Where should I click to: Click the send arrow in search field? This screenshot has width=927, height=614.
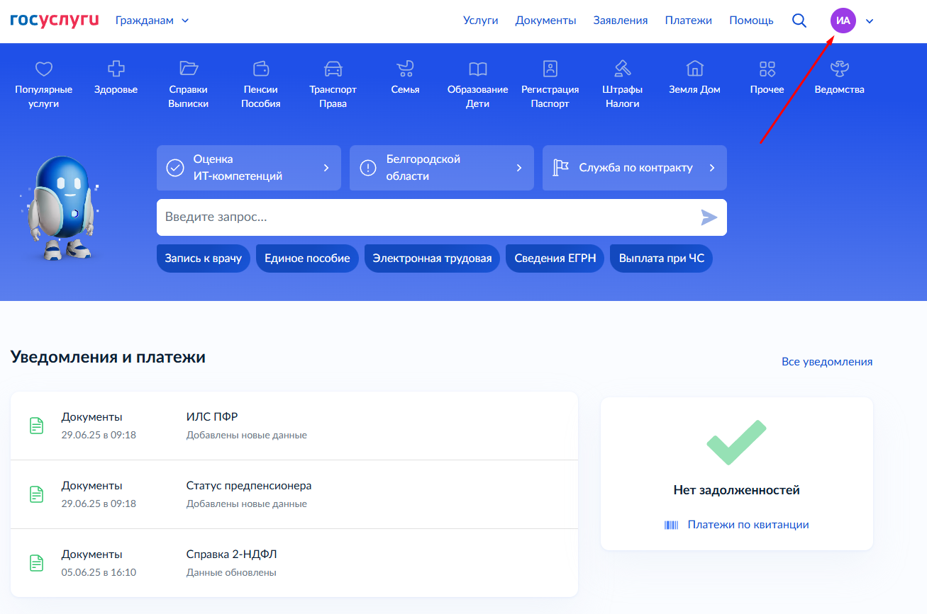(x=709, y=217)
